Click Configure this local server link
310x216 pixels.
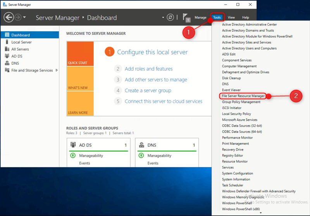tap(152, 52)
